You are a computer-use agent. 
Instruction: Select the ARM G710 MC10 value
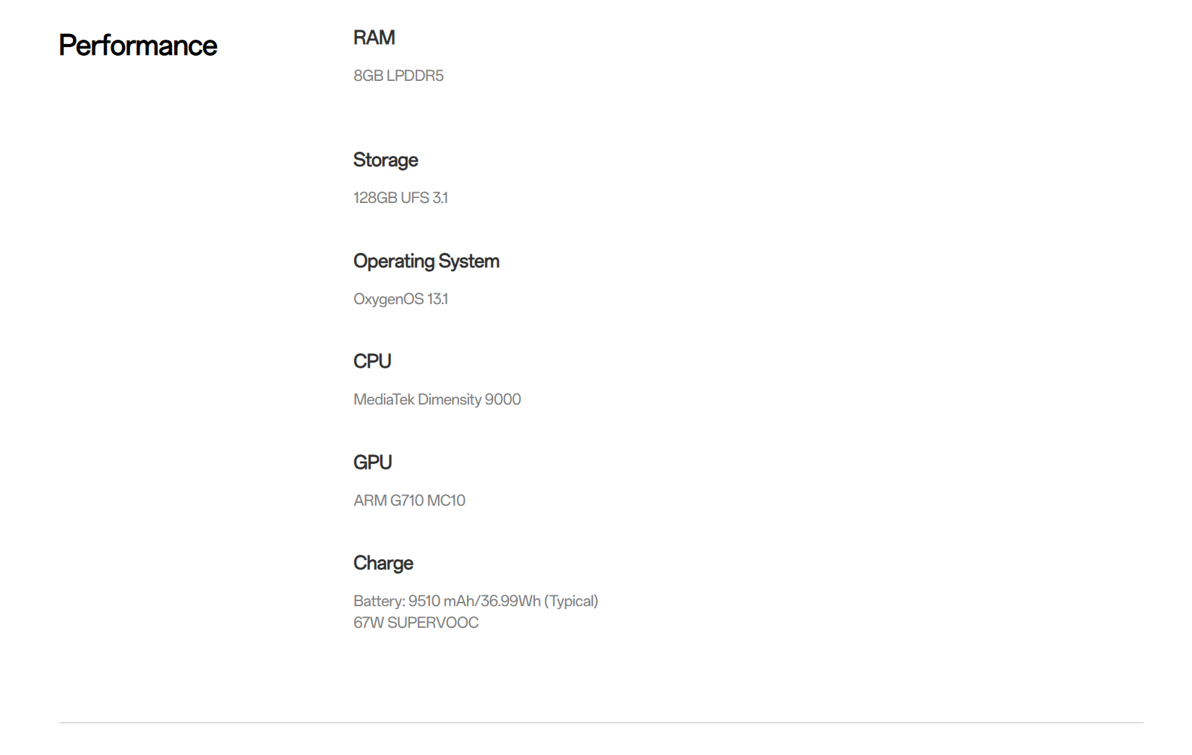(409, 501)
